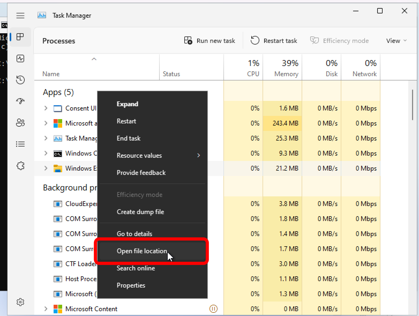Image resolution: width=419 pixels, height=316 pixels.
Task: Choose Go to details
Action: click(x=152, y=234)
